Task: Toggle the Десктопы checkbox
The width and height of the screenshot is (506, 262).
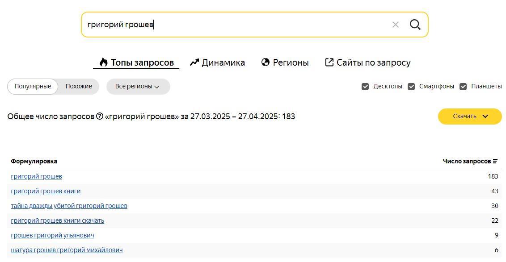Action: (x=365, y=87)
